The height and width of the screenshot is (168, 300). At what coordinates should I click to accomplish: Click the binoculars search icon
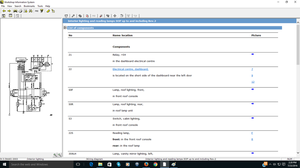30,11
